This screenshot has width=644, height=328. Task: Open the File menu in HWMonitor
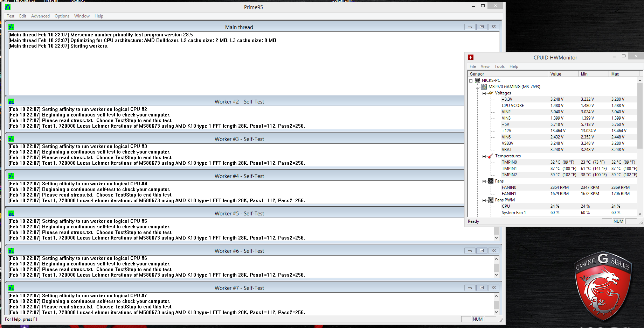[473, 66]
